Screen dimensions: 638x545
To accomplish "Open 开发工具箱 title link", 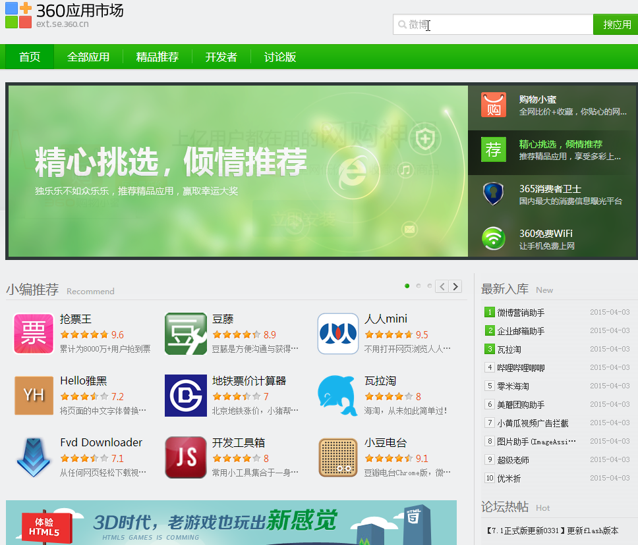I will point(239,442).
